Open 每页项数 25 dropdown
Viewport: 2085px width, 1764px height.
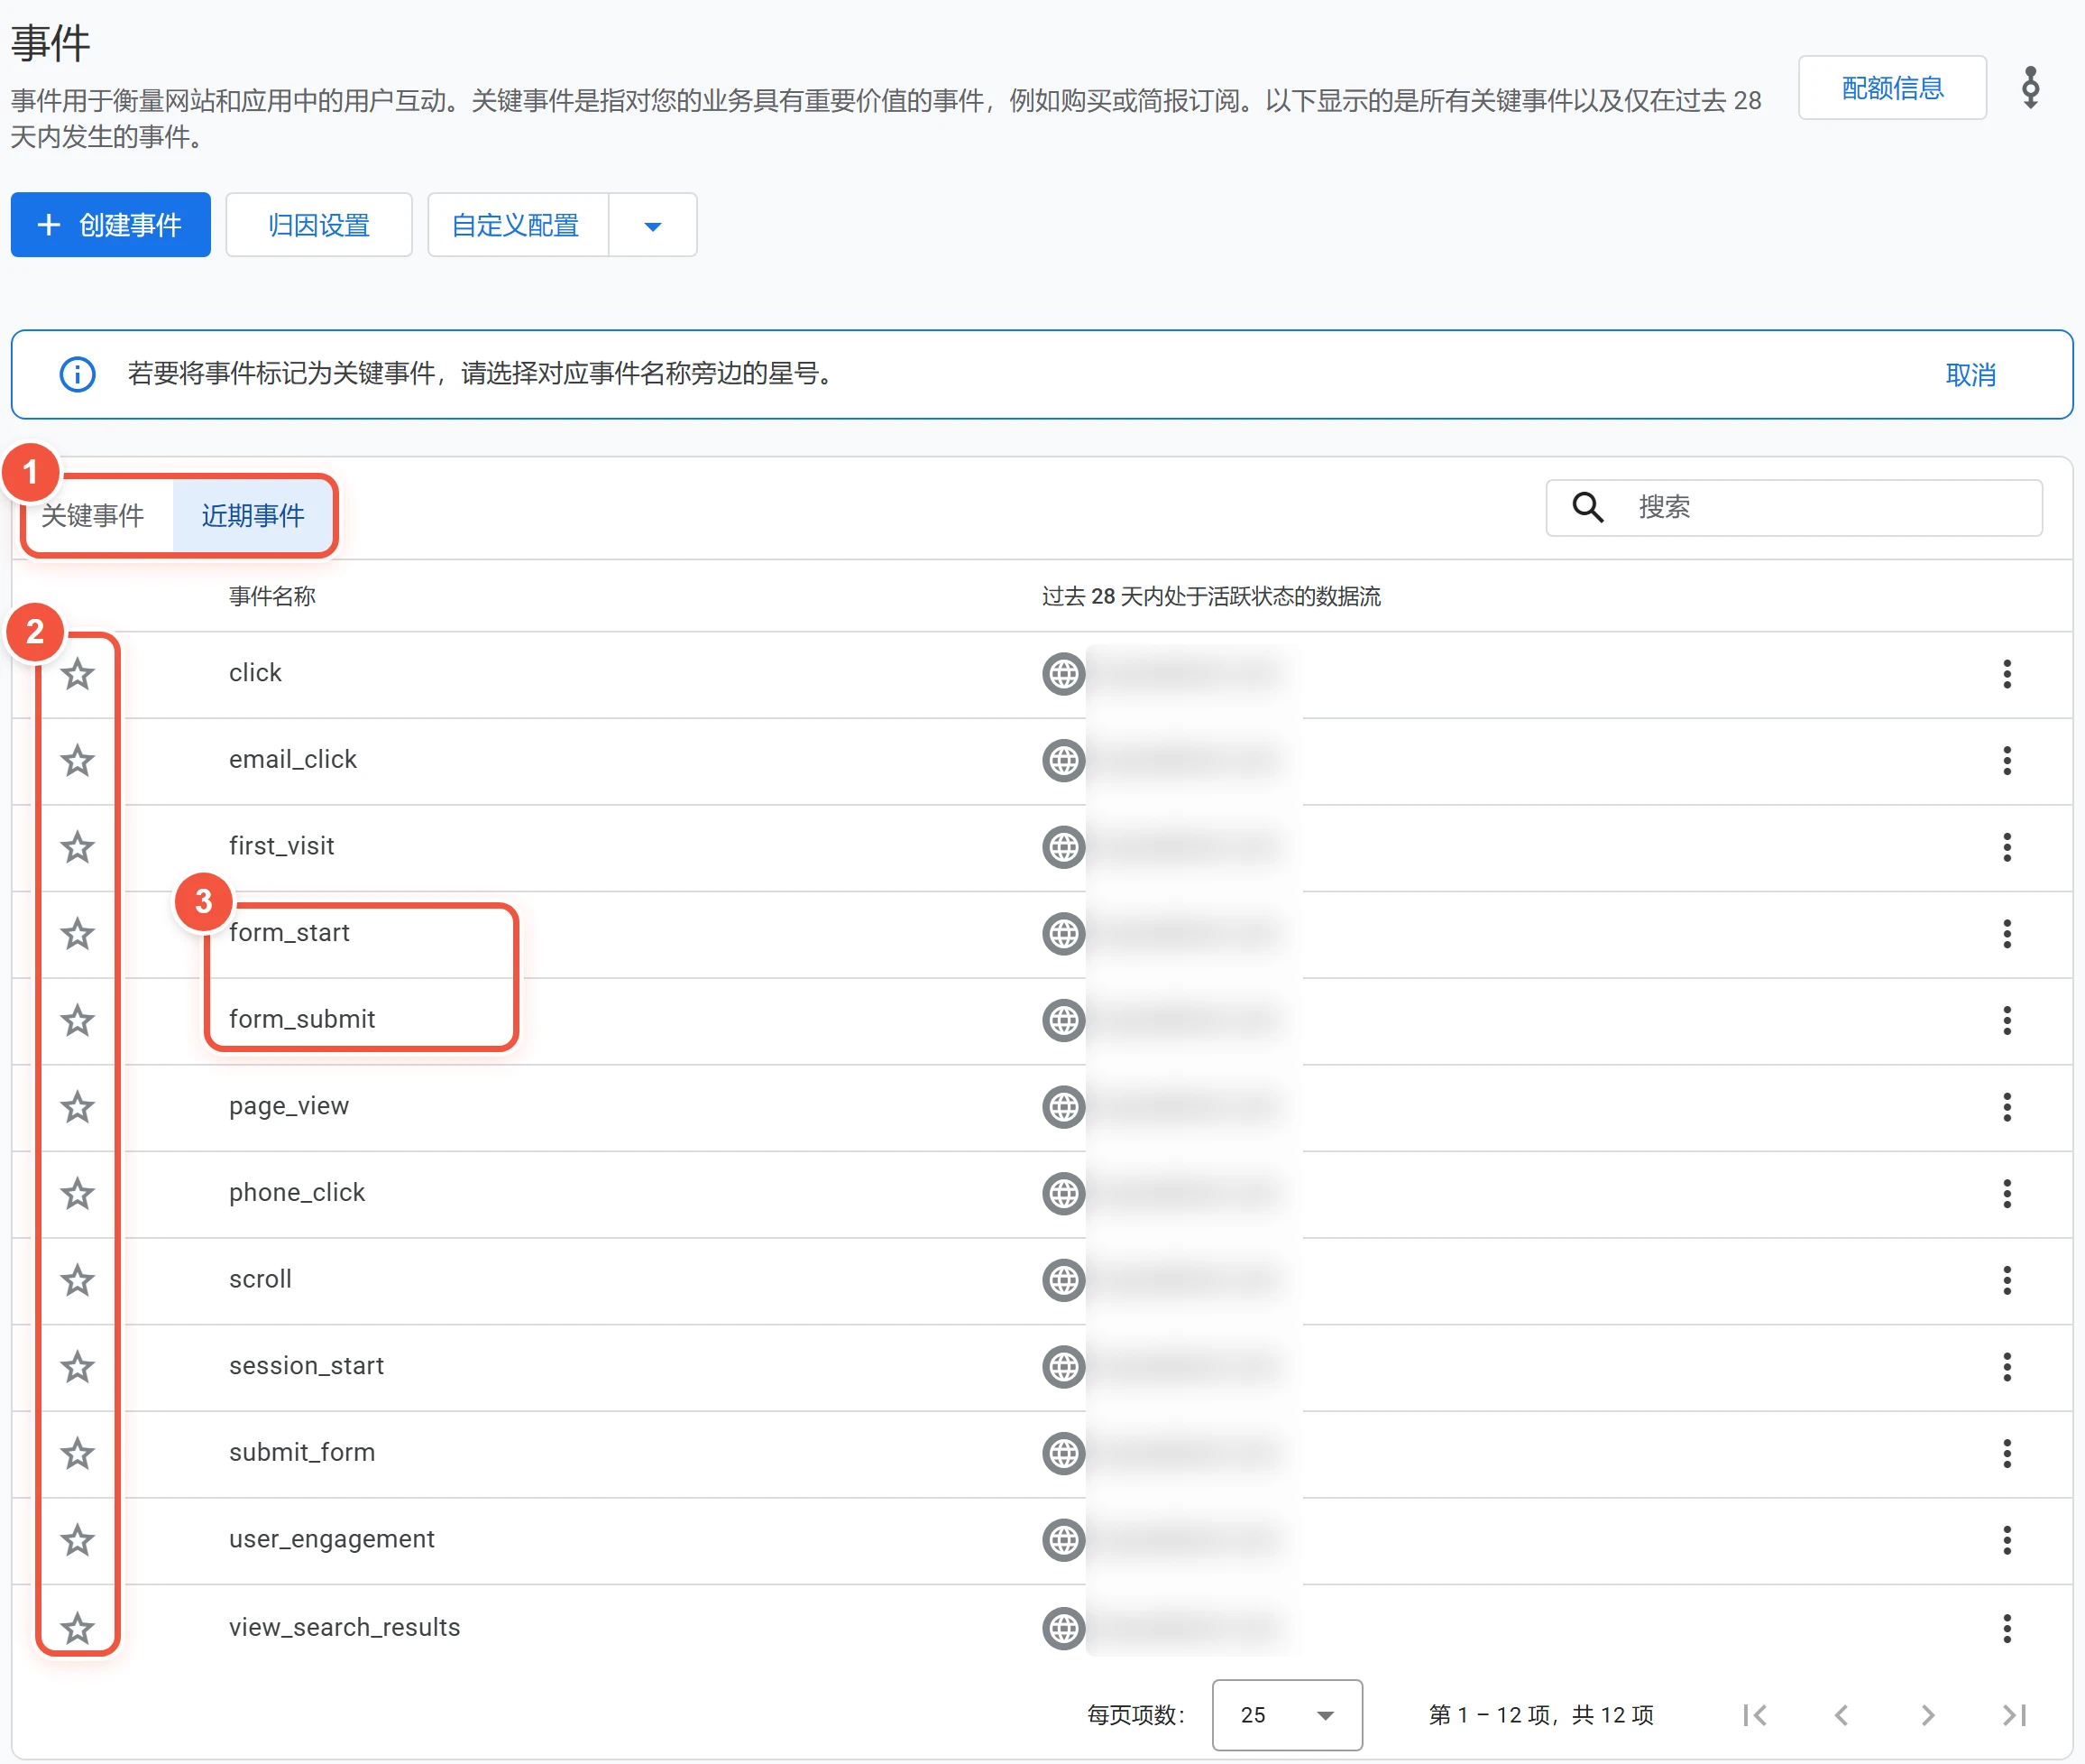click(1286, 1715)
